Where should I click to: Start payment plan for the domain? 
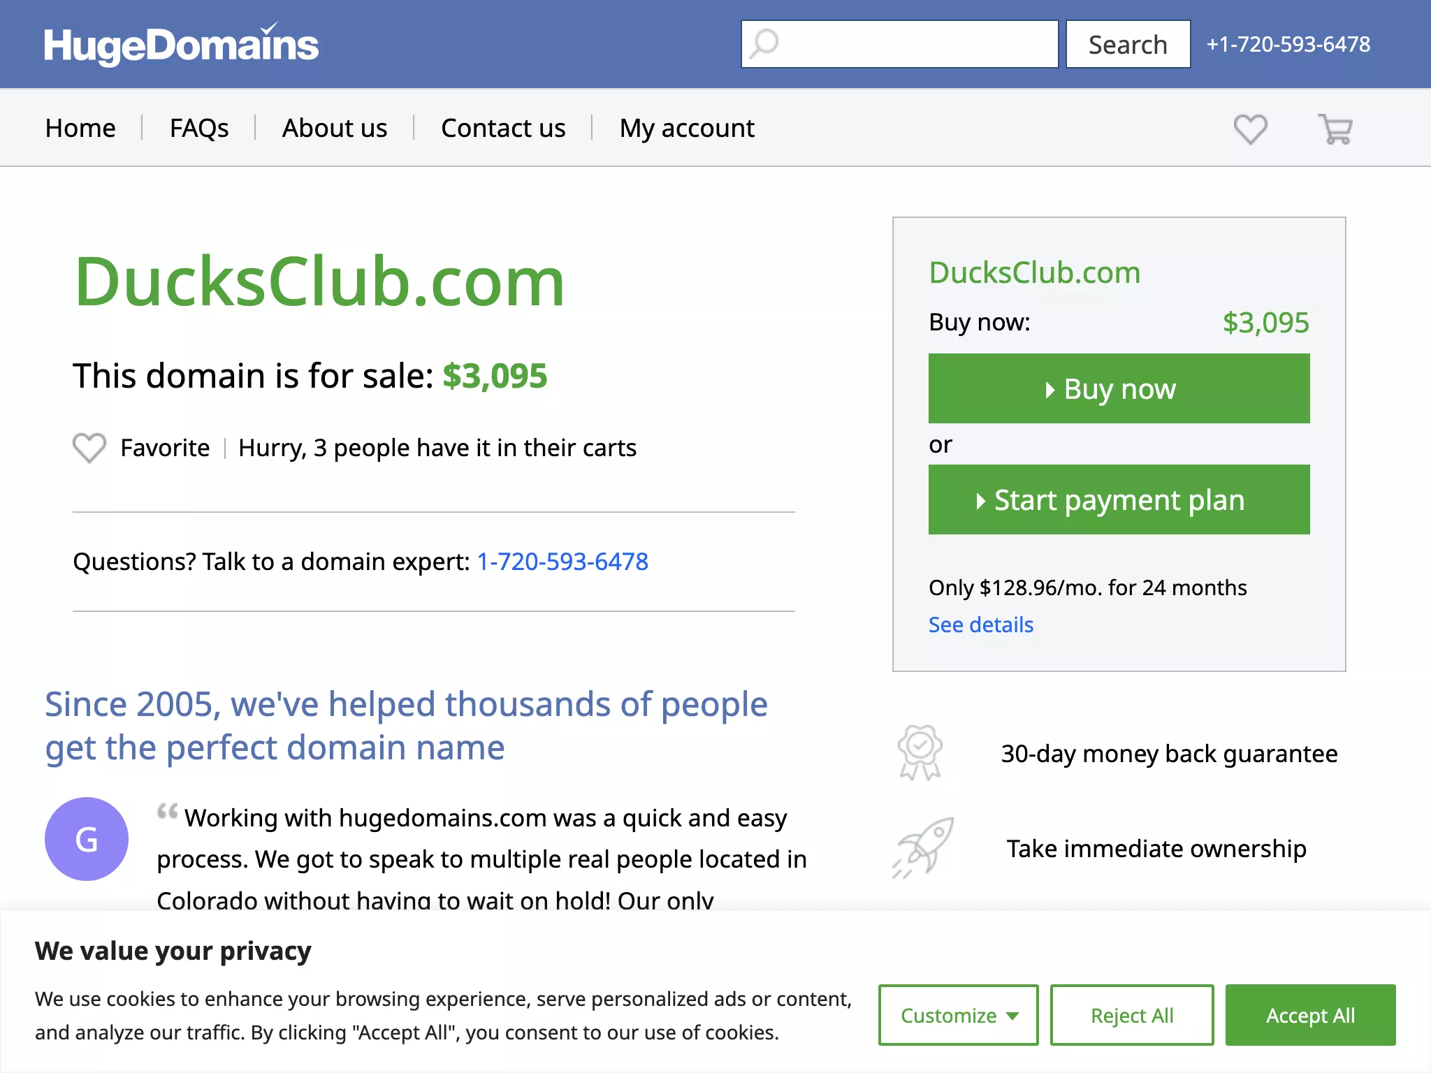tap(1119, 499)
